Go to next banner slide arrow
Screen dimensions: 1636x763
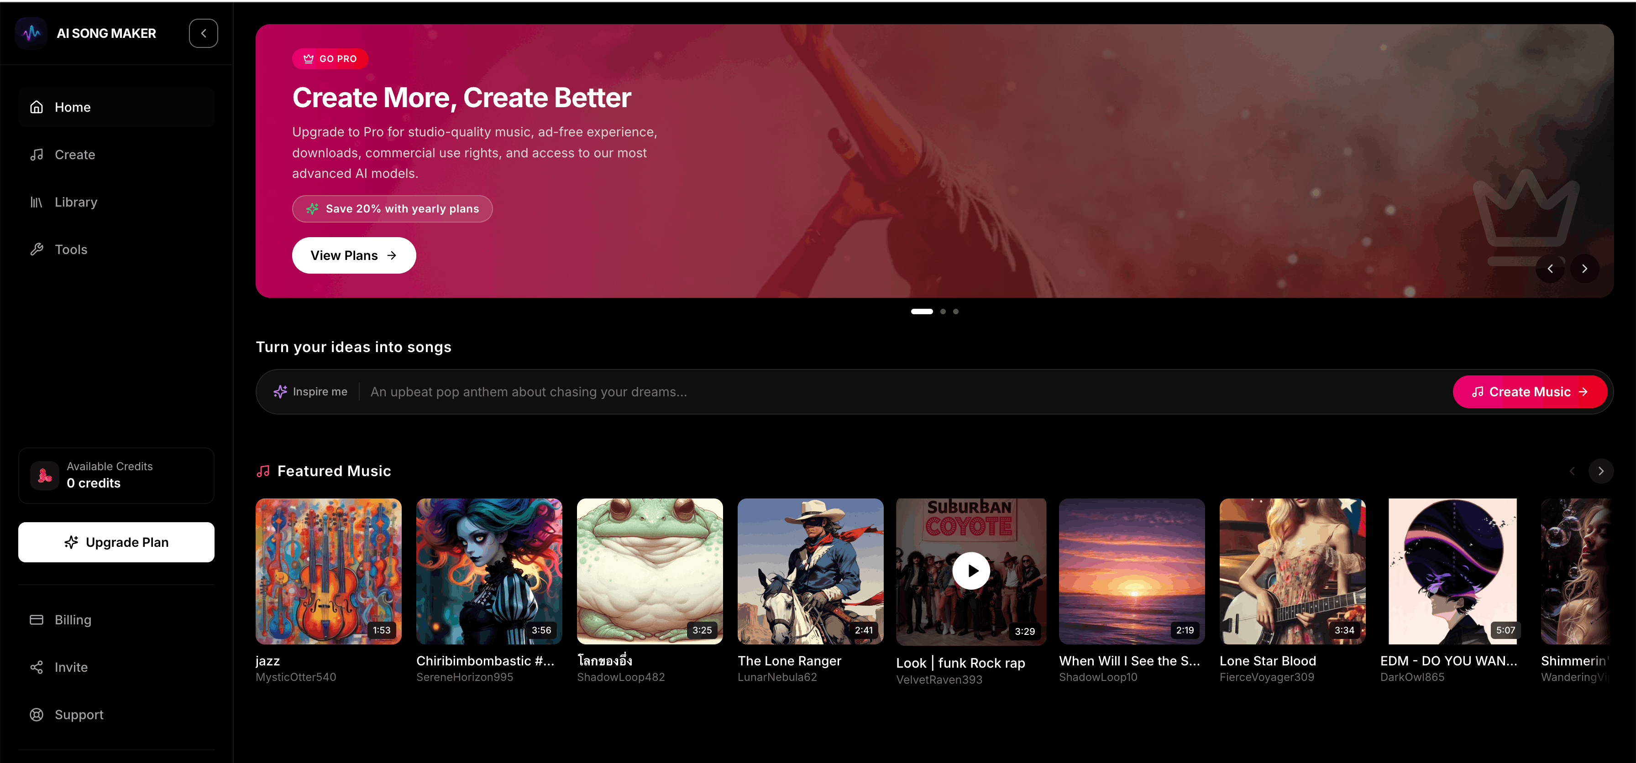click(1584, 269)
